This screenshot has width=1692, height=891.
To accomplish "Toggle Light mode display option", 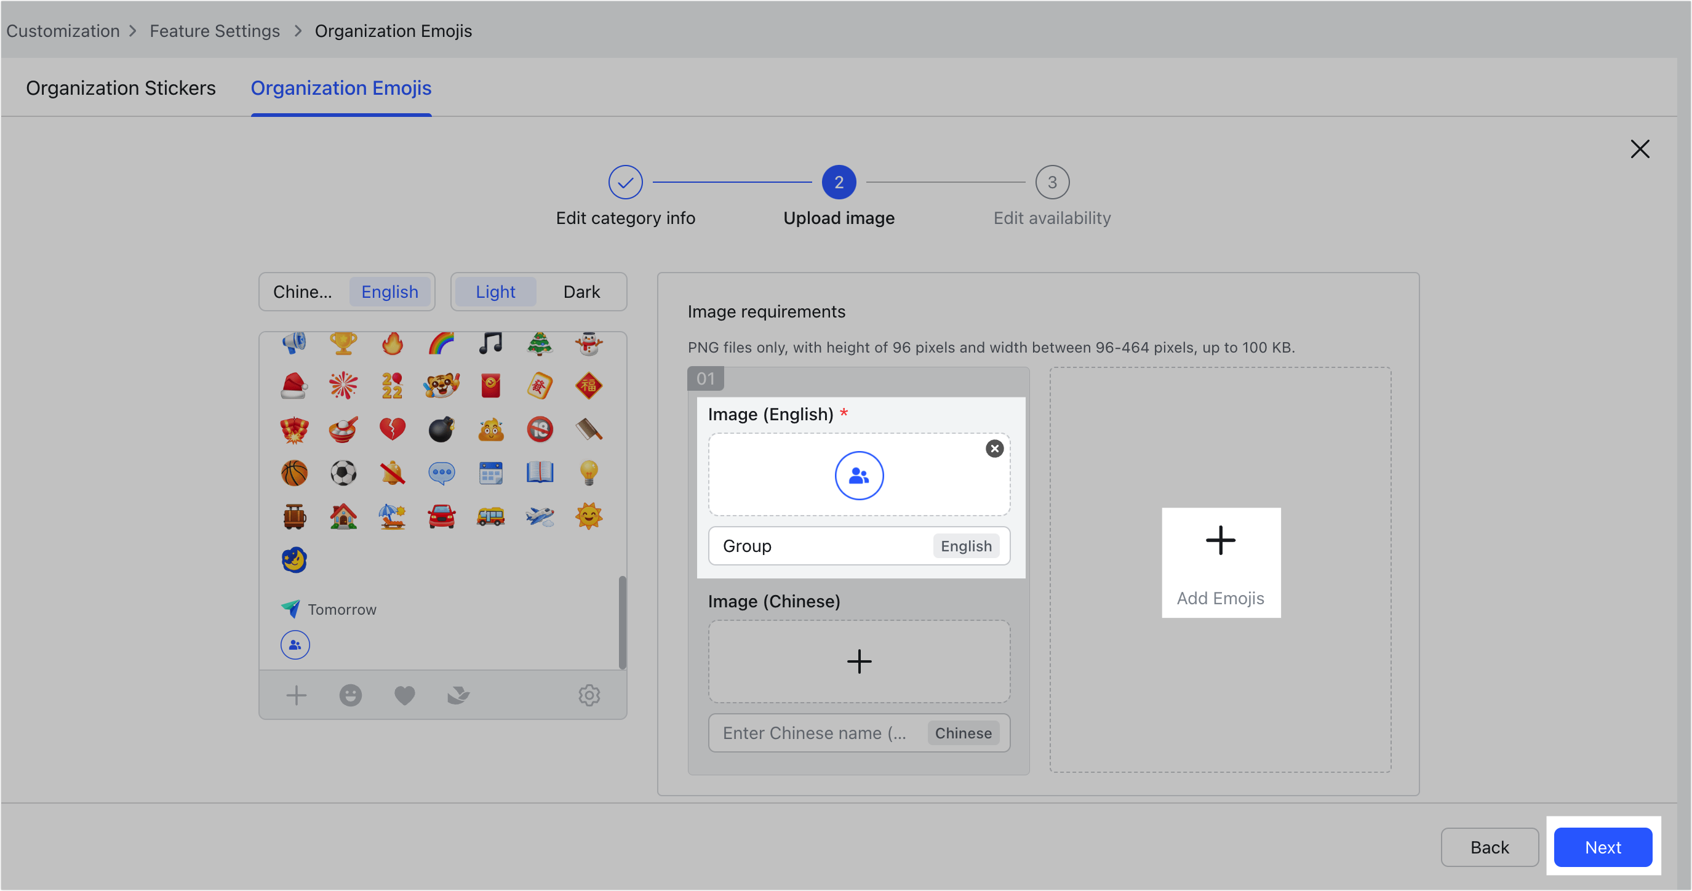I will (x=495, y=291).
